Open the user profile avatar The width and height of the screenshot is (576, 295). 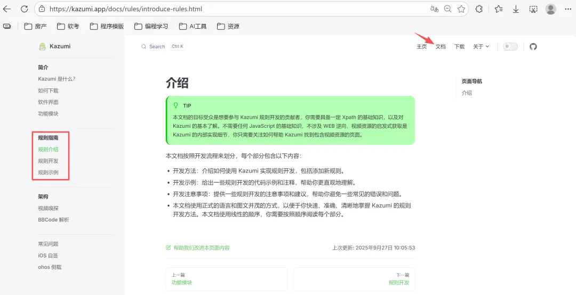550,9
